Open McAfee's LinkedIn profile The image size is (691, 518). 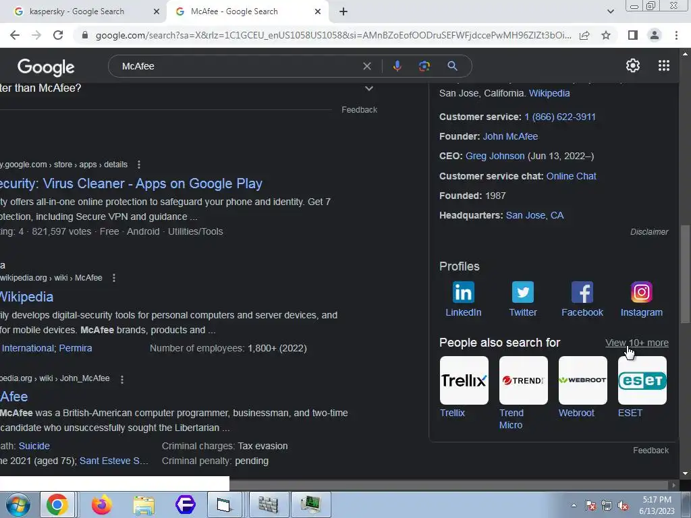[x=463, y=299]
